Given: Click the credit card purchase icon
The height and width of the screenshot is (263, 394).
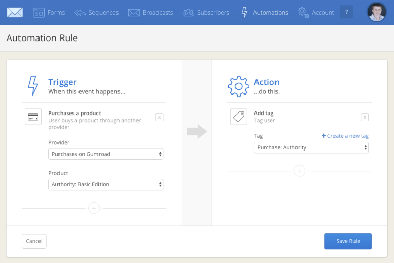Looking at the screenshot, I should (33, 117).
